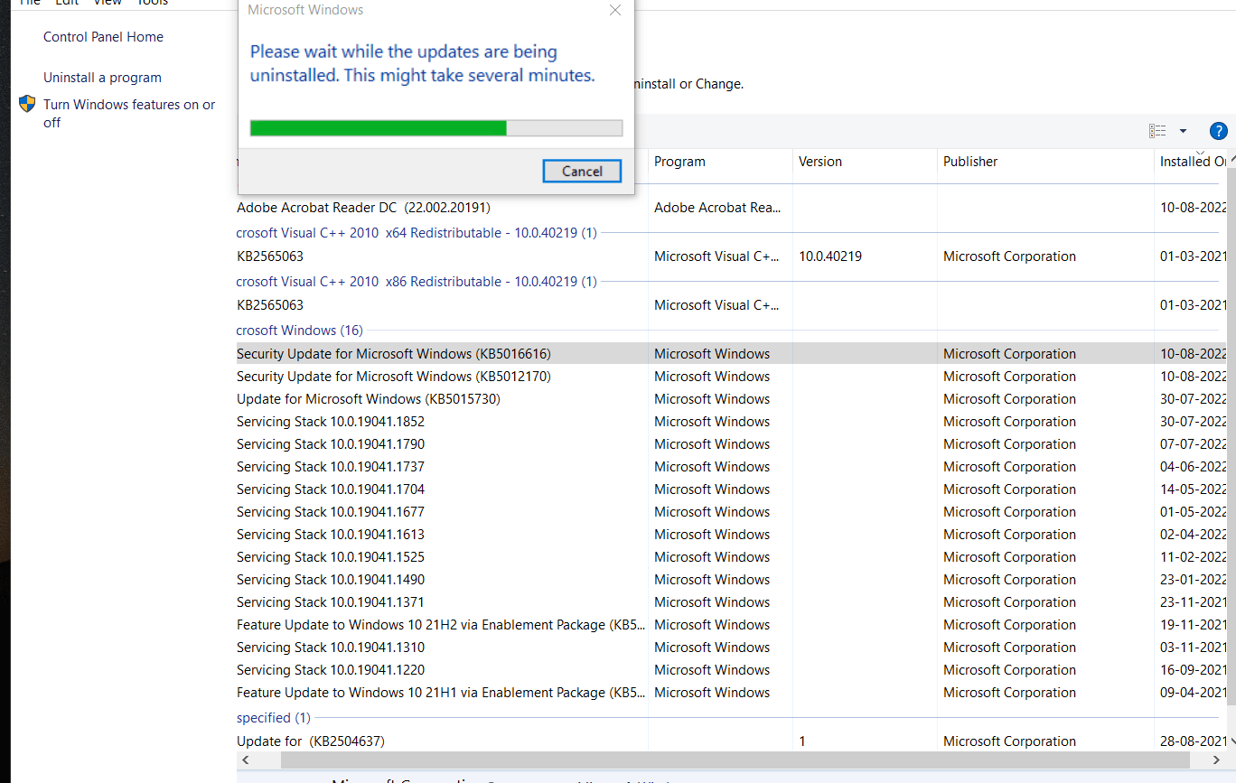Open the view options dropdown arrow
1236x783 pixels.
[1183, 130]
